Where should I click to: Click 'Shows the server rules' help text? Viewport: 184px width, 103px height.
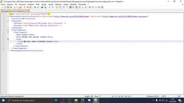click(x=34, y=37)
